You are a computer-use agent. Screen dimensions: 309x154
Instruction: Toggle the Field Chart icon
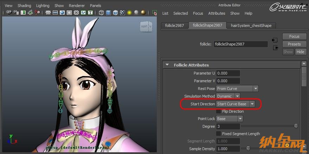coord(76,13)
